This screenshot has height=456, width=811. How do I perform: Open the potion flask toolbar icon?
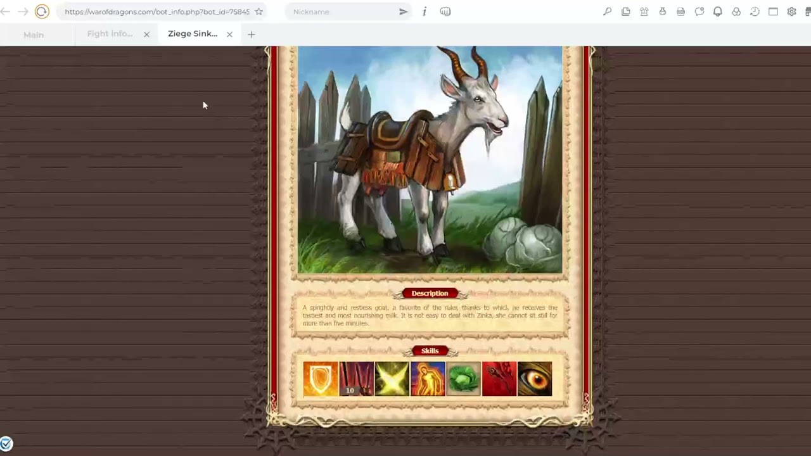663,11
